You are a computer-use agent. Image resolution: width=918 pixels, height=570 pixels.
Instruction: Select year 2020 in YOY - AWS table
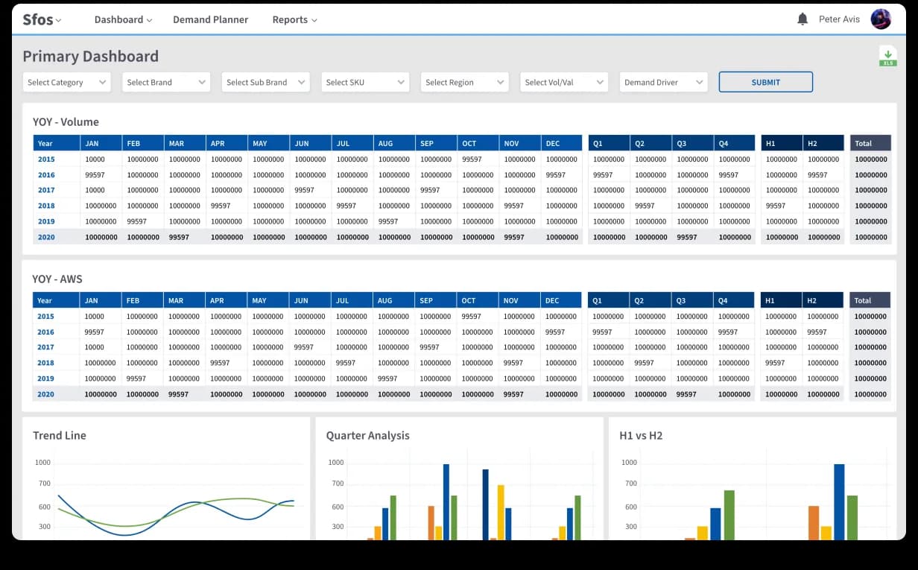point(45,394)
